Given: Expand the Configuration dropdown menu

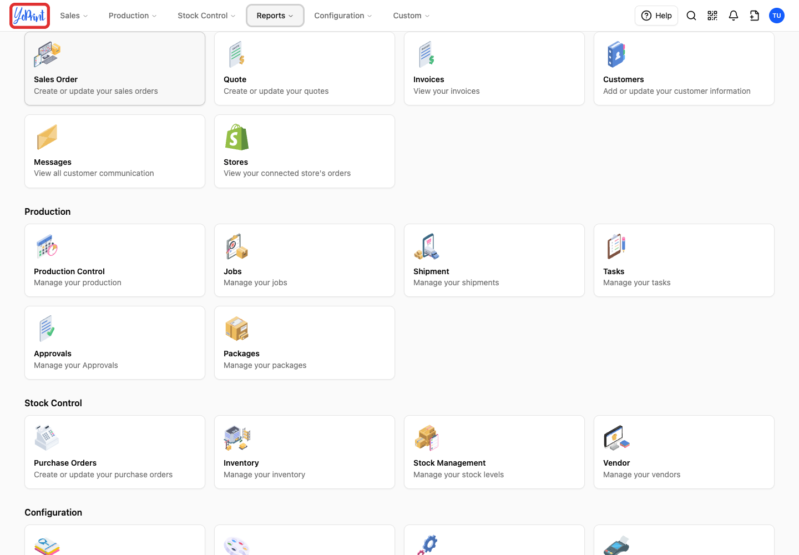Looking at the screenshot, I should [x=343, y=16].
